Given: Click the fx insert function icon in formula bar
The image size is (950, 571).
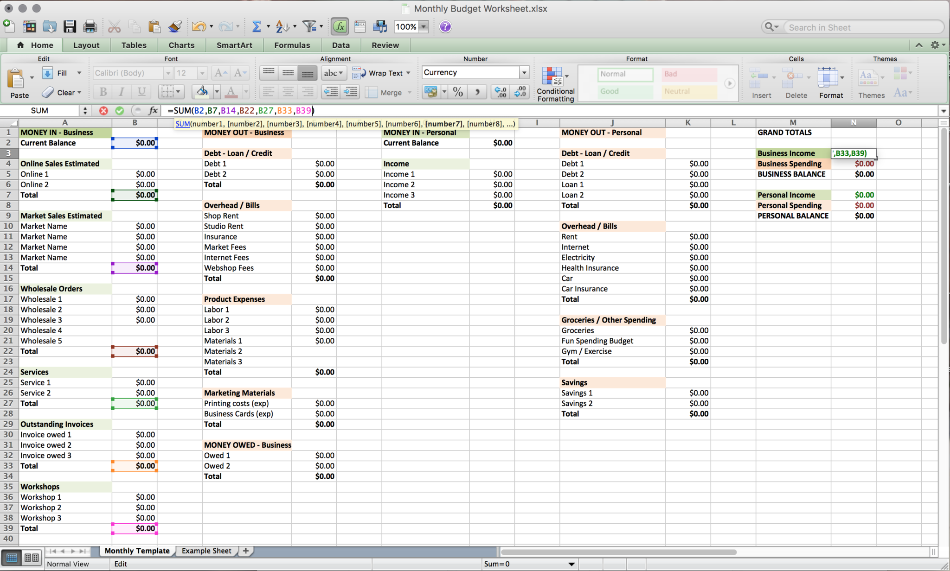Looking at the screenshot, I should pyautogui.click(x=153, y=110).
